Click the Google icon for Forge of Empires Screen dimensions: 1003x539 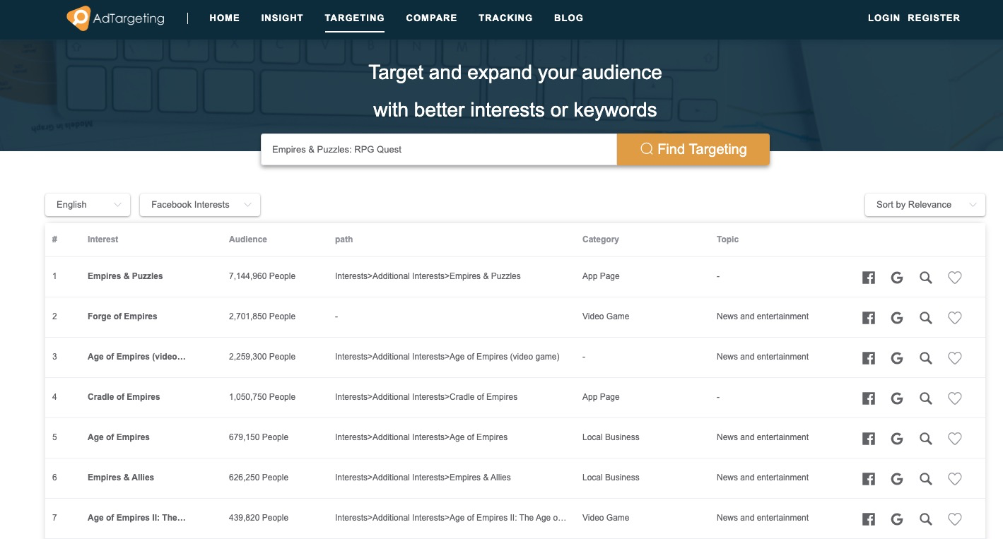pyautogui.click(x=897, y=317)
